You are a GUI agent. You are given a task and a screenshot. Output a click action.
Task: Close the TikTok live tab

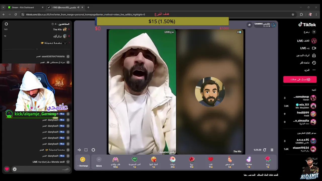point(82,7)
